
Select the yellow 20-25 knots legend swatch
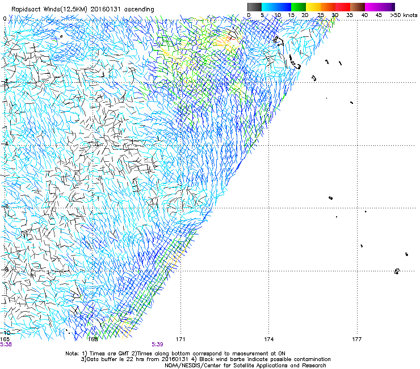313,7
